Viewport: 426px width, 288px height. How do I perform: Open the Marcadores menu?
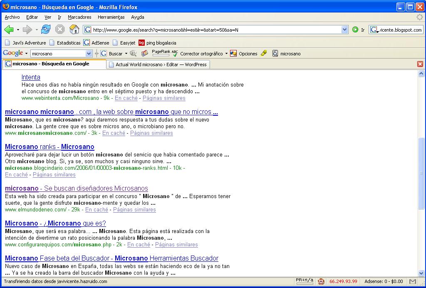(x=79, y=17)
